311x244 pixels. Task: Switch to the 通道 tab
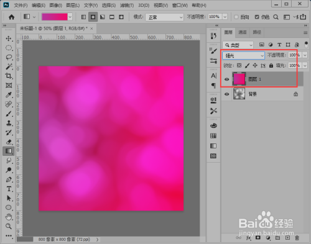[x=243, y=32]
